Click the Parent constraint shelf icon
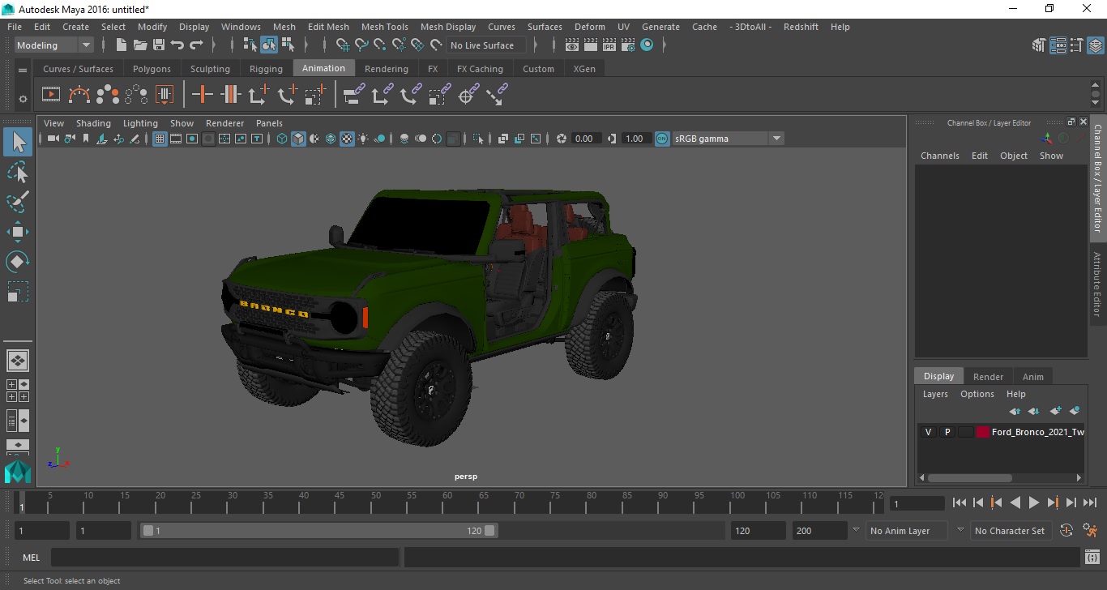1107x590 pixels. click(x=354, y=95)
